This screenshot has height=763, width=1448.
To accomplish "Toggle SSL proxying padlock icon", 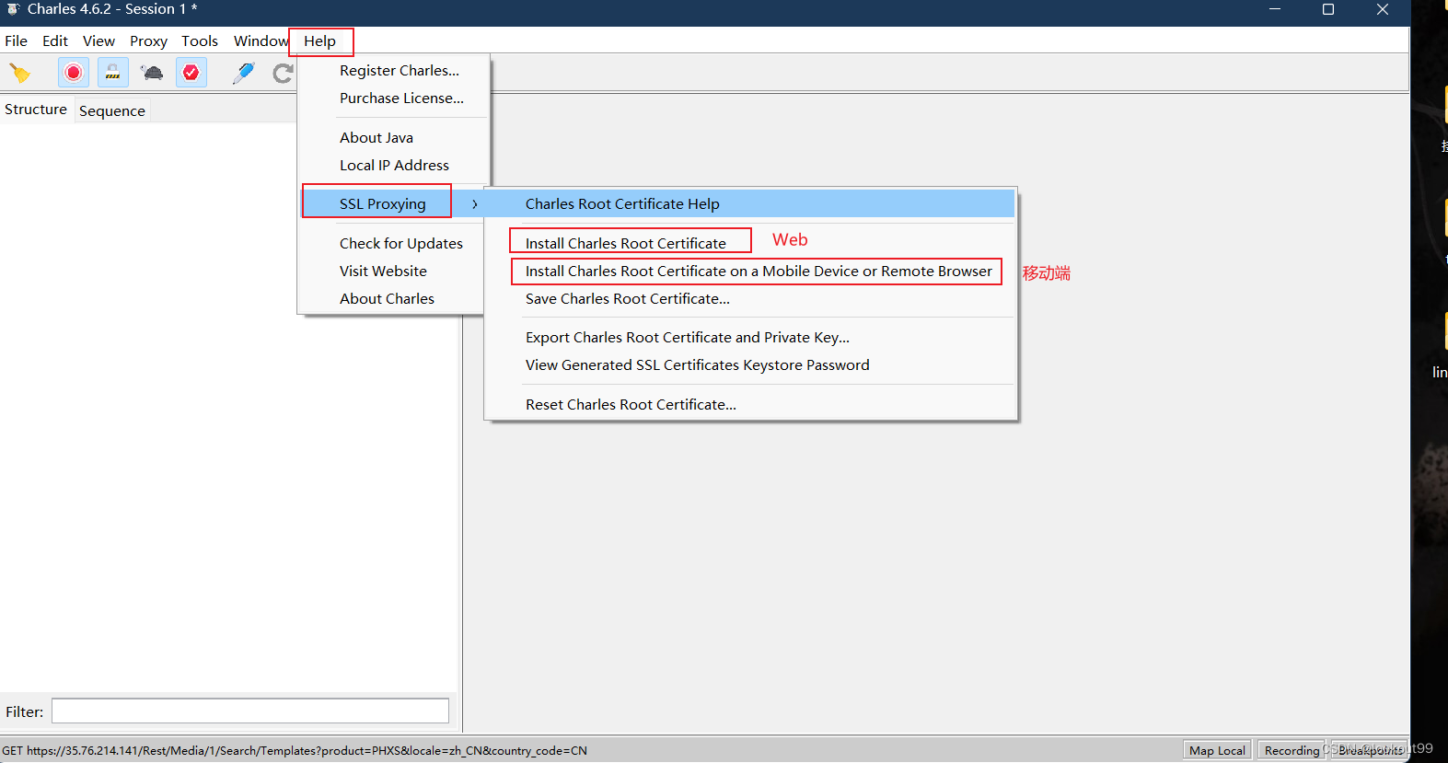I will [x=112, y=73].
